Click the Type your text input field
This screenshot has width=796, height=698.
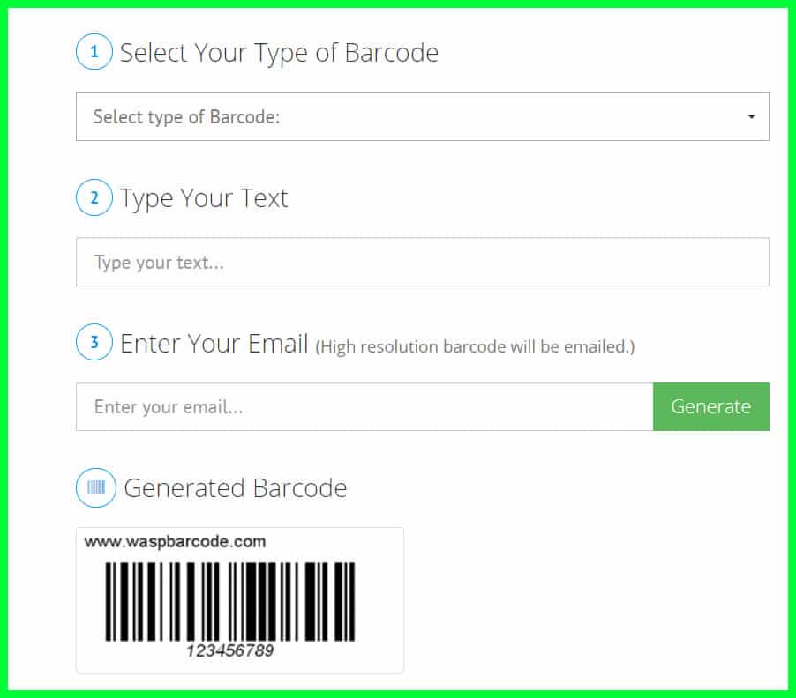click(x=423, y=262)
